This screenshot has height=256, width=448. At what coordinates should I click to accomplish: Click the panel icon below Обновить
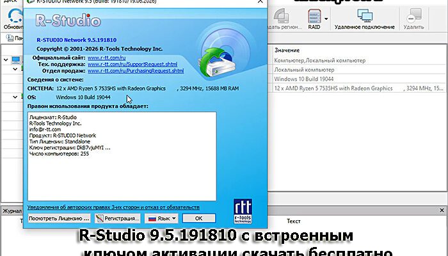(10, 38)
